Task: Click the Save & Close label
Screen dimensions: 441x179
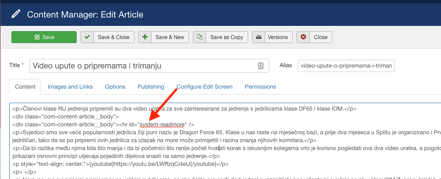Action: [x=114, y=37]
